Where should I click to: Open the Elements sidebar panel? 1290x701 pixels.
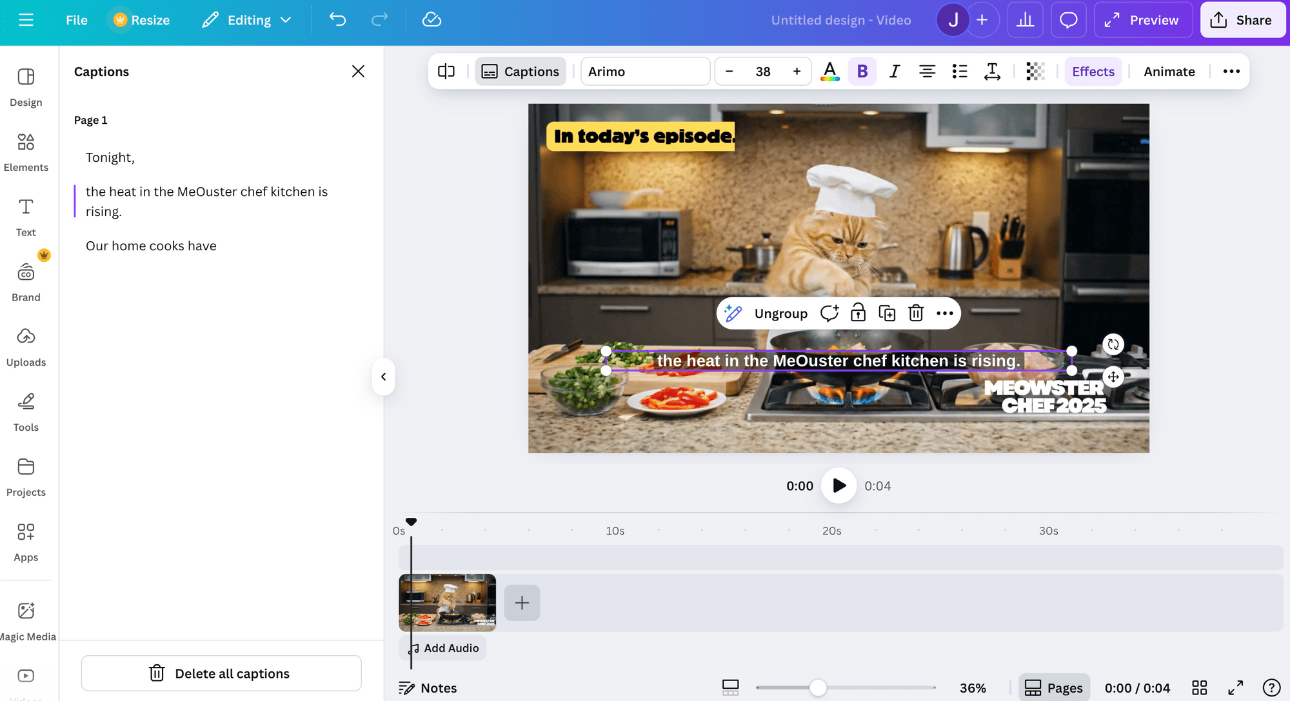pos(26,152)
